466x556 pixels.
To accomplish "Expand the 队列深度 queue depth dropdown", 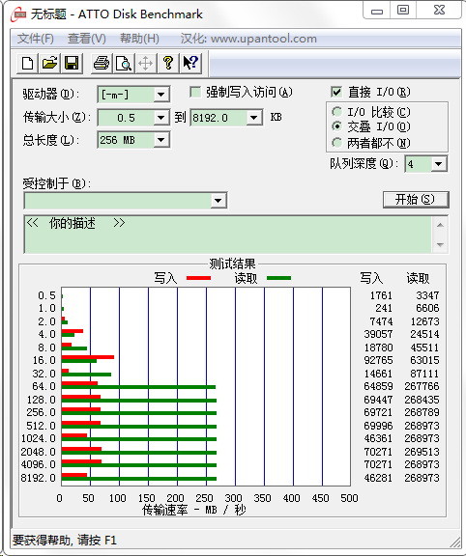I will tap(439, 164).
